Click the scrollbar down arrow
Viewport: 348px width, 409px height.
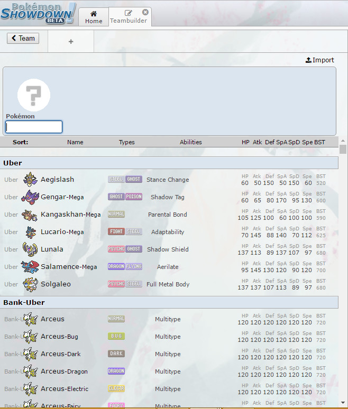coord(343,404)
